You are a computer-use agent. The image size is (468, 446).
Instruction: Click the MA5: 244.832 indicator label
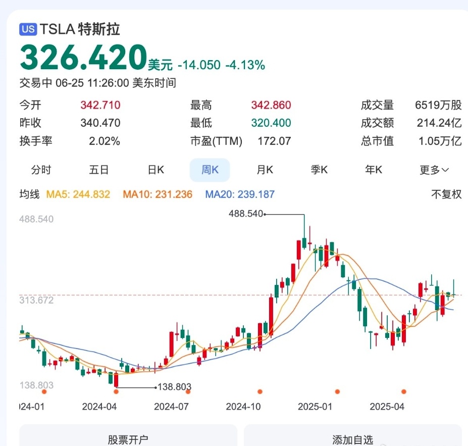tap(78, 194)
